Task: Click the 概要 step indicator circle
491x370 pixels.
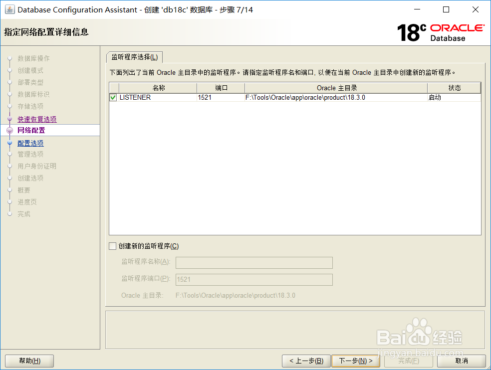Action: (x=9, y=190)
